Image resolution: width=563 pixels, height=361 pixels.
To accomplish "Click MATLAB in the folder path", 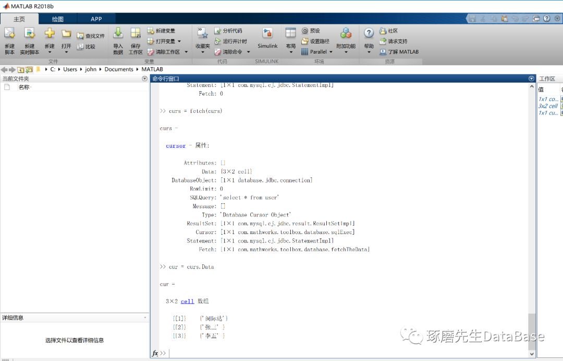I will point(152,70).
